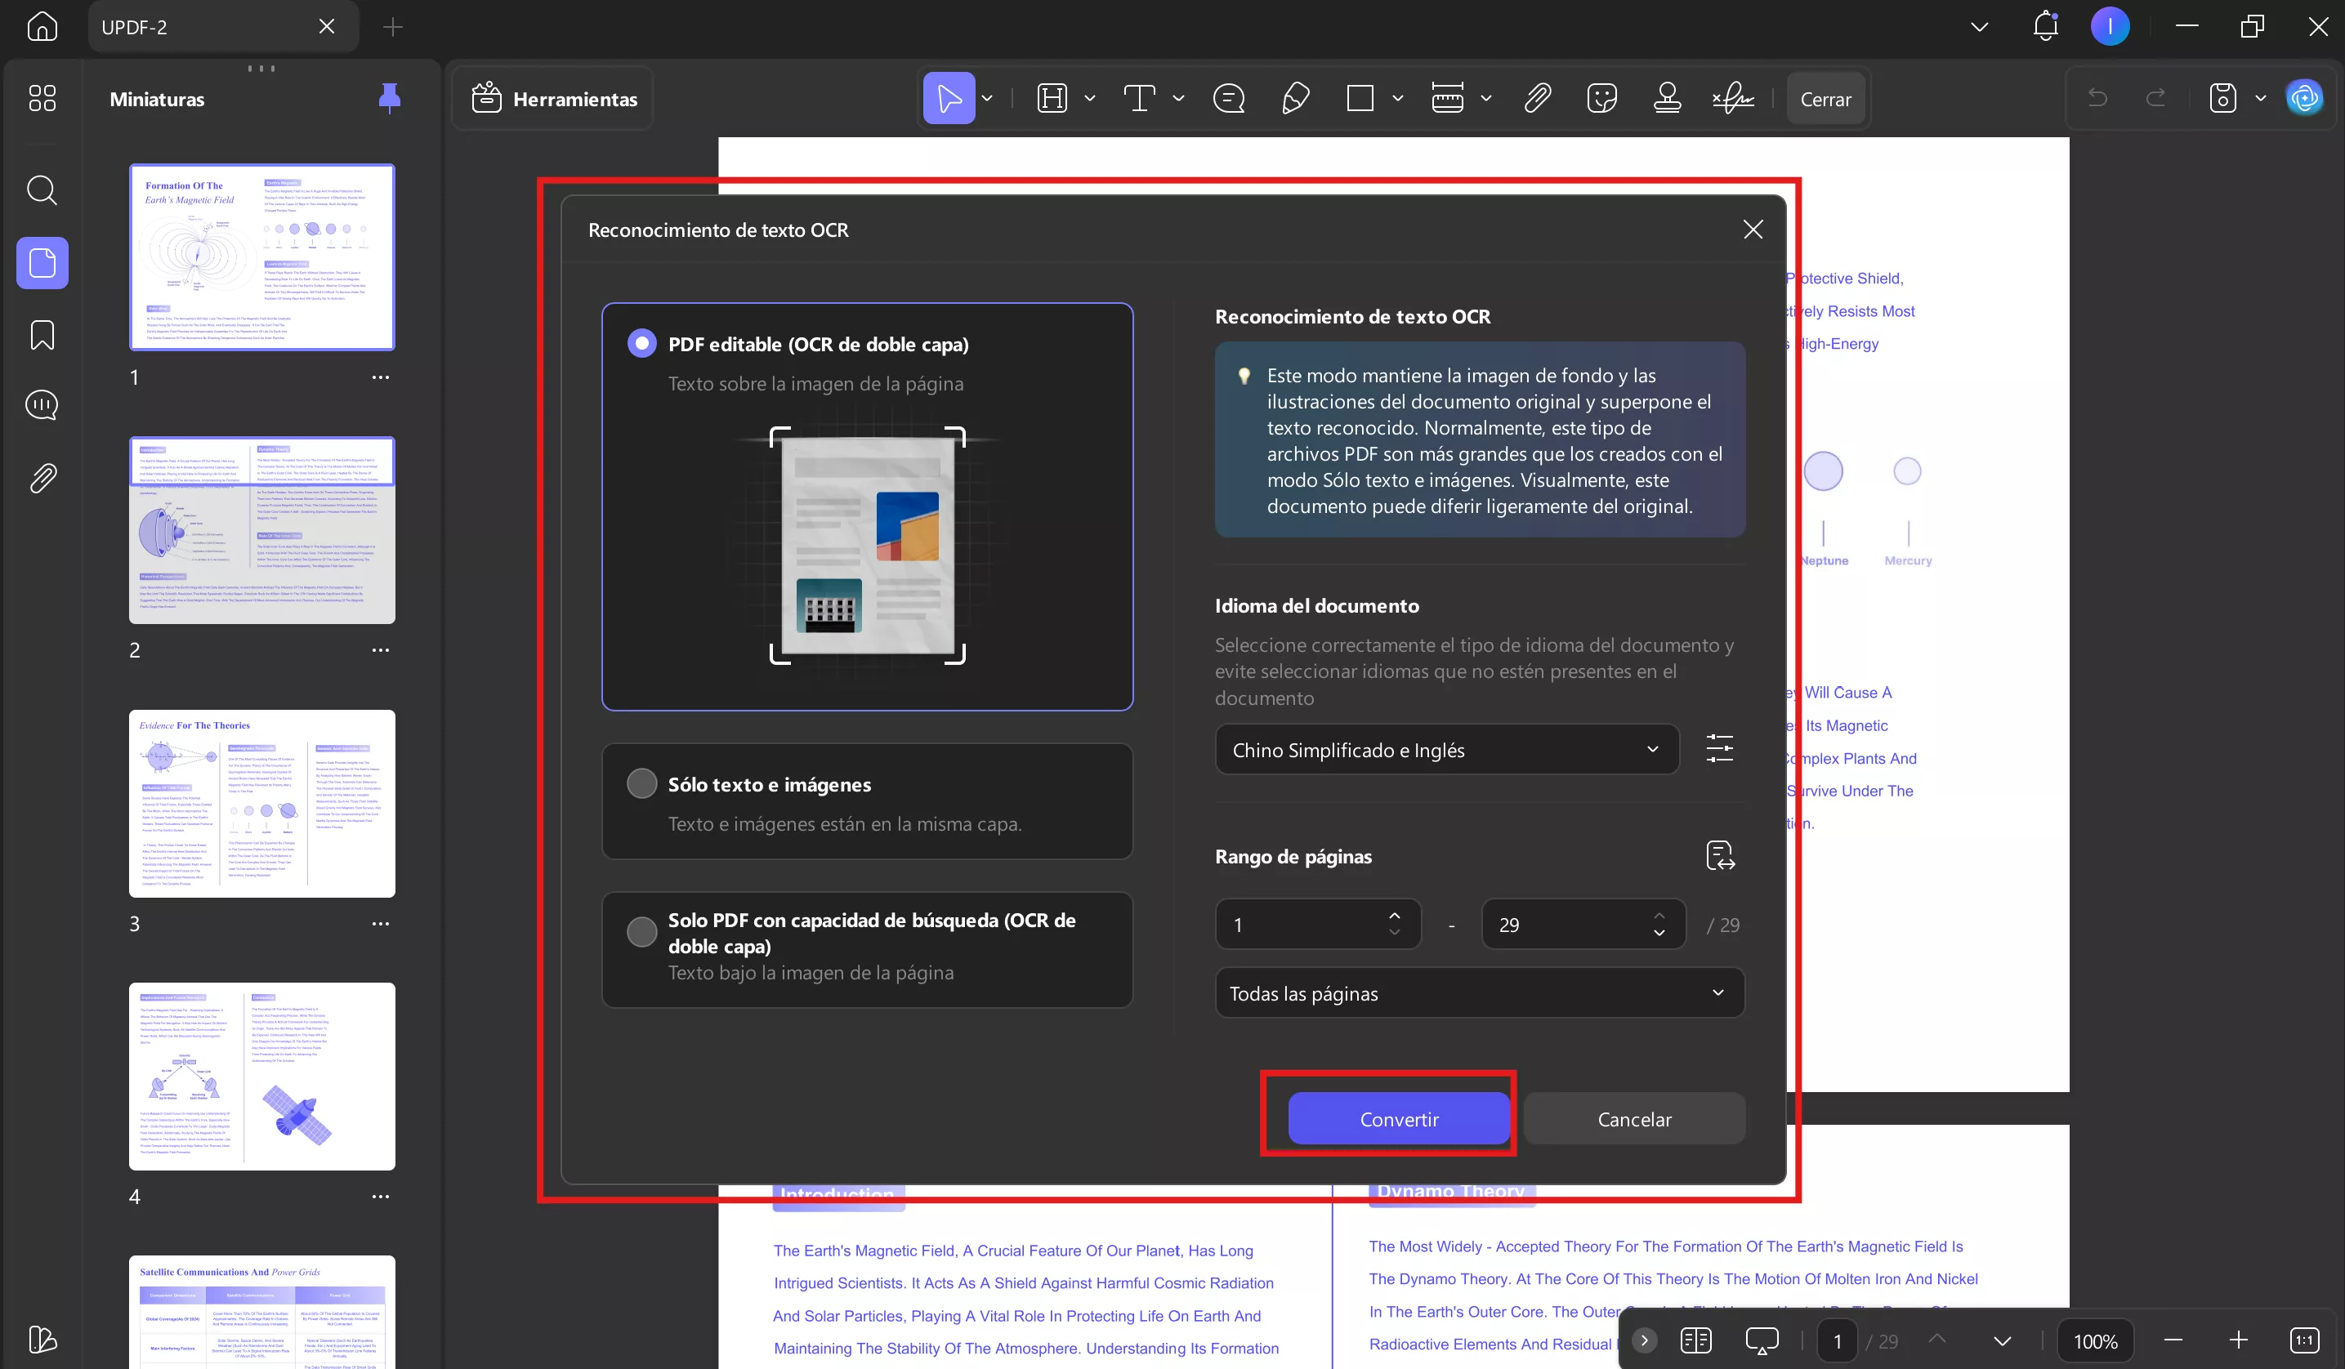The height and width of the screenshot is (1369, 2345).
Task: Click the 100% zoom level field
Action: click(x=2095, y=1341)
